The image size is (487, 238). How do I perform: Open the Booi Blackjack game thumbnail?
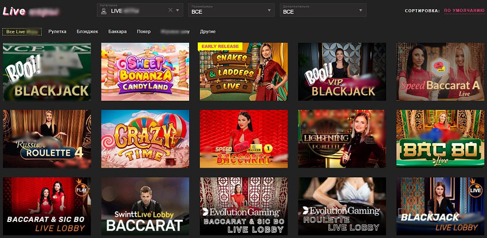click(x=47, y=72)
